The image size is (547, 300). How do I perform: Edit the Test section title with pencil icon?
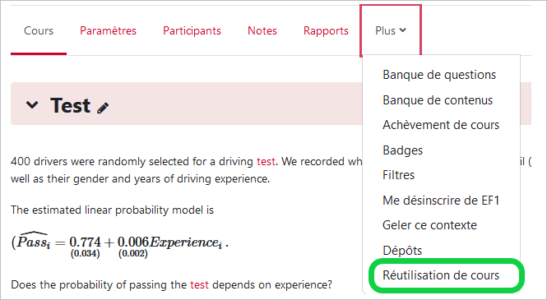(103, 108)
